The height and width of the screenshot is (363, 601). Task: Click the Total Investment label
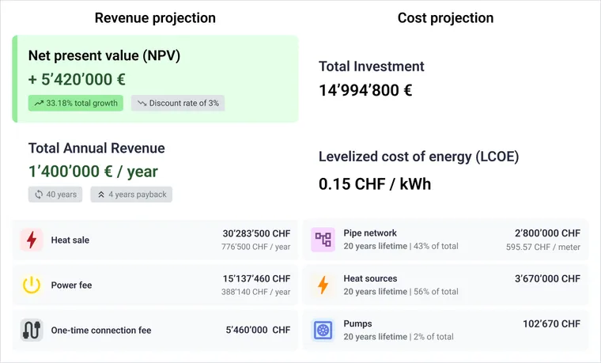[372, 66]
